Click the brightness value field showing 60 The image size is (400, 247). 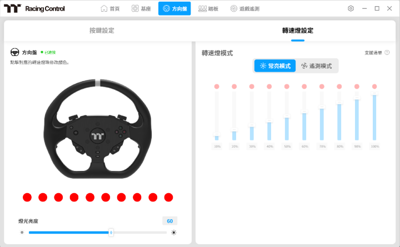click(169, 221)
